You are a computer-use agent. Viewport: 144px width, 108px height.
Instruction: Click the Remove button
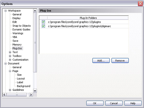[120, 61]
